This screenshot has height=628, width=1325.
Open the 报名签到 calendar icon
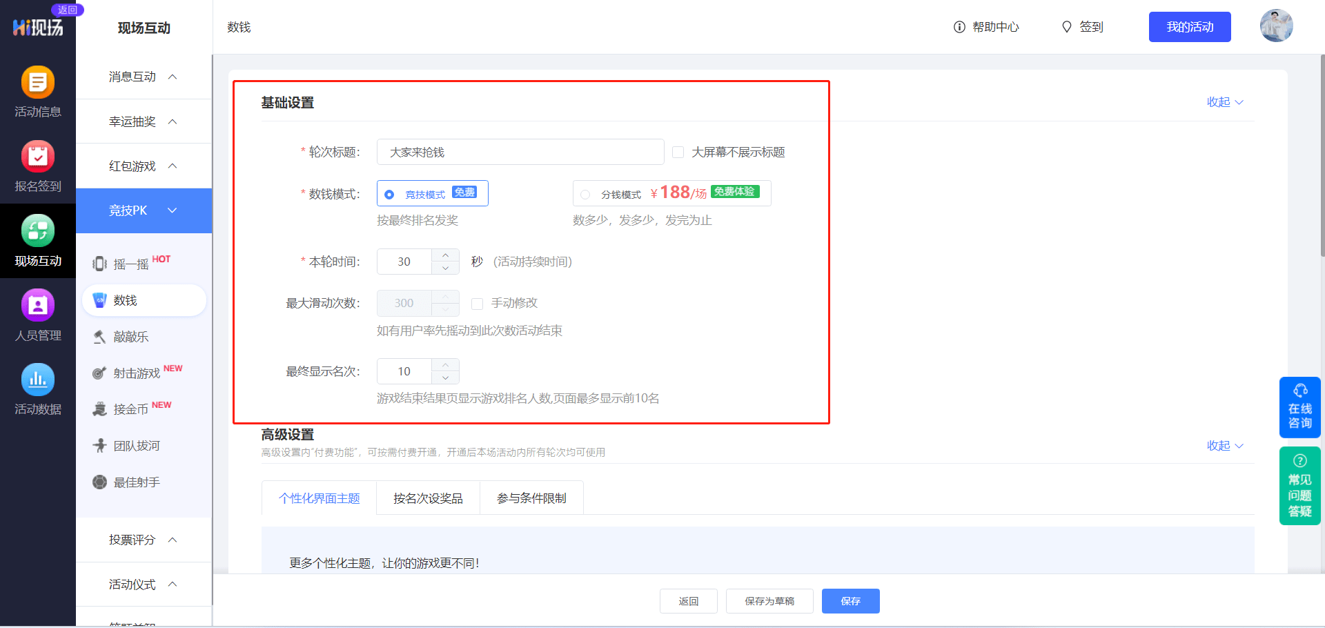[x=38, y=157]
